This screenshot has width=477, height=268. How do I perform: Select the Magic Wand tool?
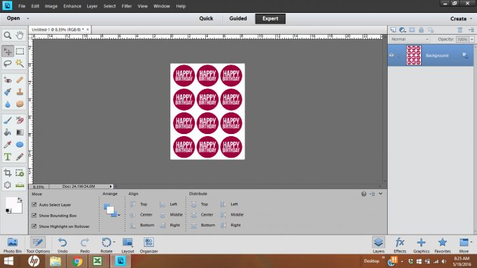click(20, 63)
